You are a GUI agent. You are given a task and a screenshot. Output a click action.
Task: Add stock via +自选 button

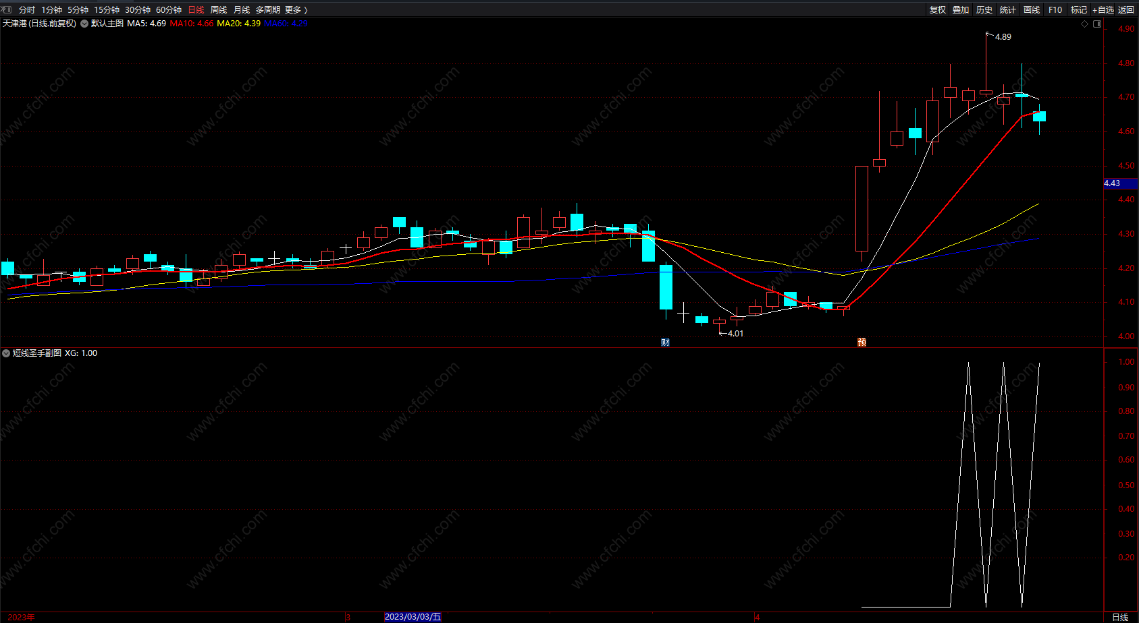tap(1103, 10)
